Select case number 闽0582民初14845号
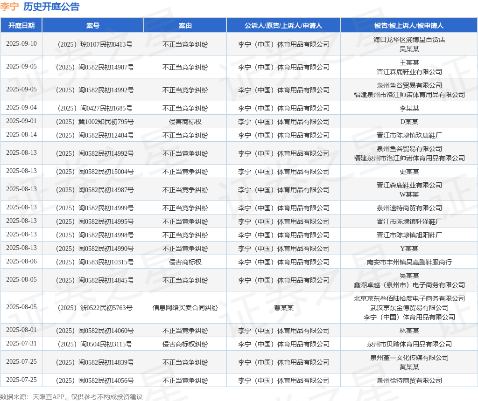The height and width of the screenshot is (401, 478). [95, 280]
